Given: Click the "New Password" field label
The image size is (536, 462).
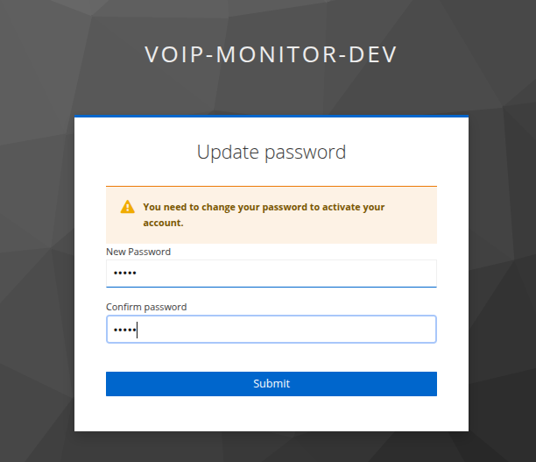Looking at the screenshot, I should pos(138,252).
